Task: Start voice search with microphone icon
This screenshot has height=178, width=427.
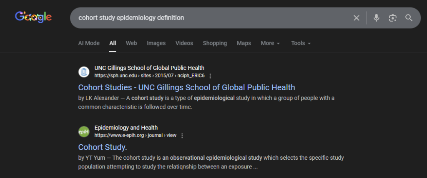Action: 377,18
